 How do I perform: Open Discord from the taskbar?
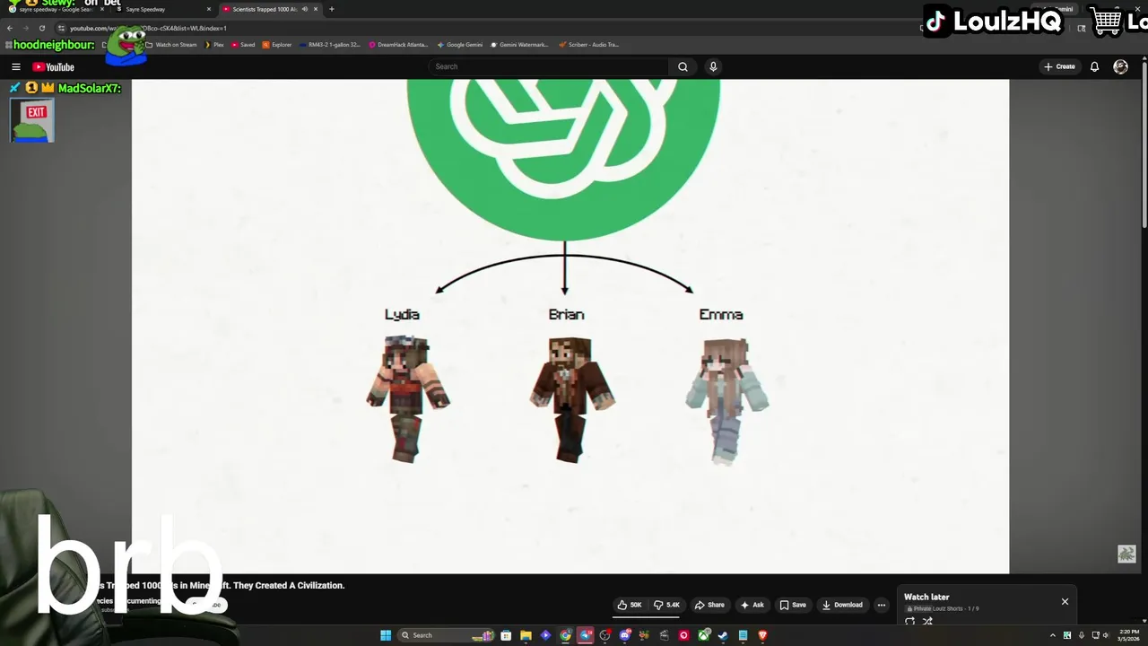click(x=625, y=635)
